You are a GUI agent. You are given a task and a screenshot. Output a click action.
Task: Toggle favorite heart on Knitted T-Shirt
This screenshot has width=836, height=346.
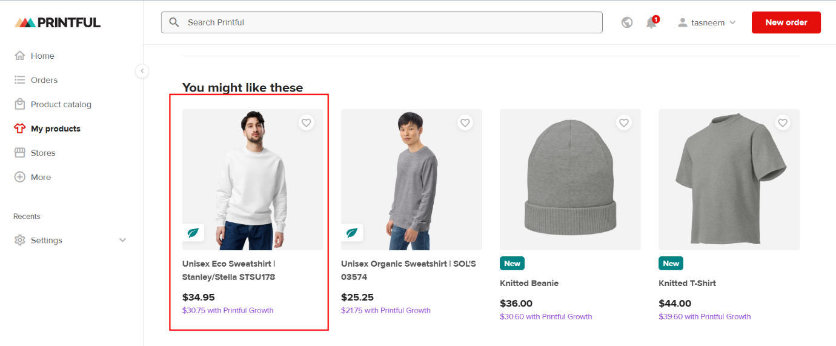click(x=783, y=123)
